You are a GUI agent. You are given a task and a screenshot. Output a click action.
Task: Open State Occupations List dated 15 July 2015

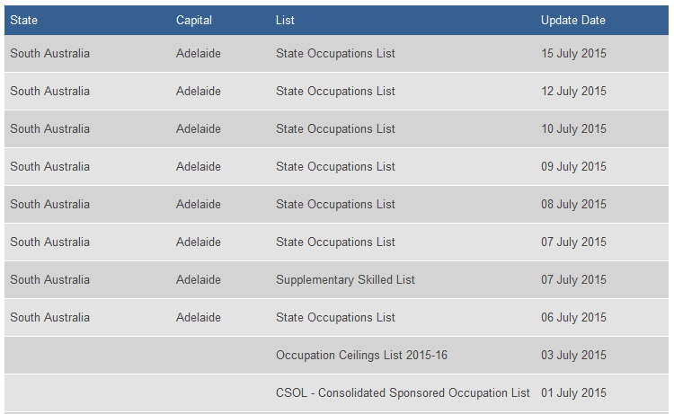[335, 53]
